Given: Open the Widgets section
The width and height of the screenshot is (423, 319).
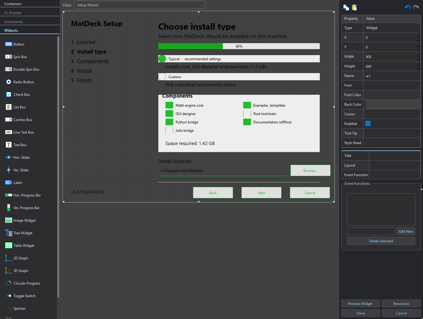Looking at the screenshot, I should [30, 30].
